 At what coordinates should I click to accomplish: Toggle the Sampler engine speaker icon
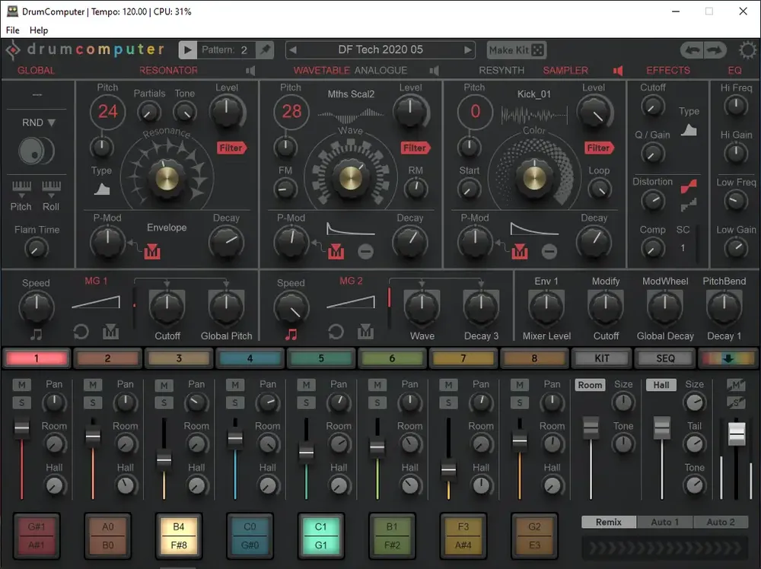click(x=618, y=71)
